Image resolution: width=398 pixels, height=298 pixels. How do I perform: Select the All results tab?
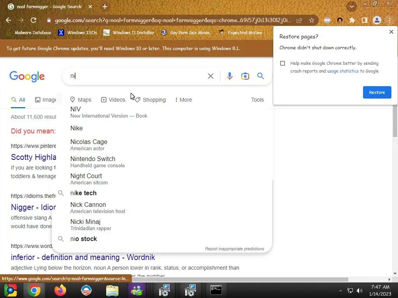click(18, 100)
